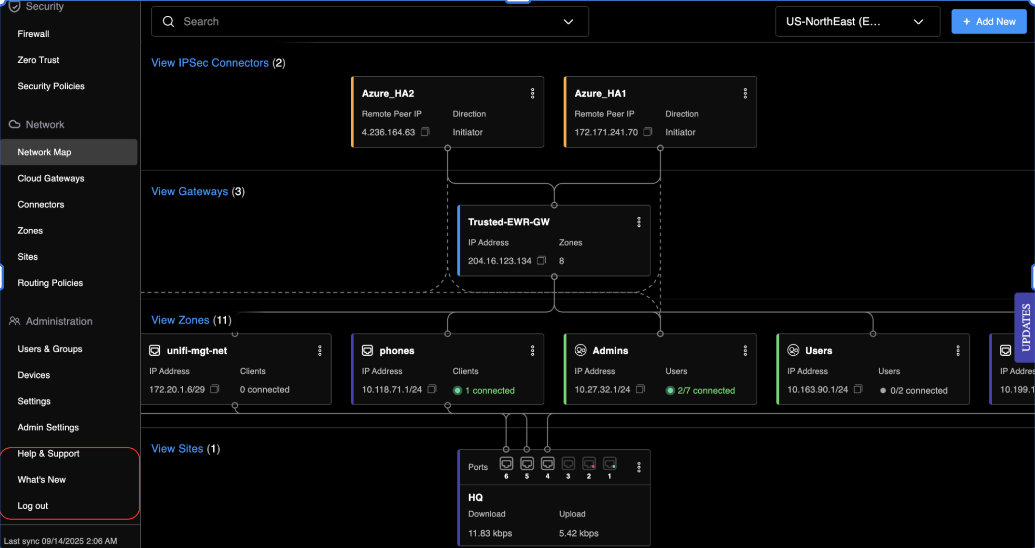Click port 1 icon on HQ site
This screenshot has height=548, width=1035.
pyautogui.click(x=609, y=464)
